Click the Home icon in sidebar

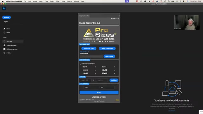pyautogui.click(x=4, y=29)
